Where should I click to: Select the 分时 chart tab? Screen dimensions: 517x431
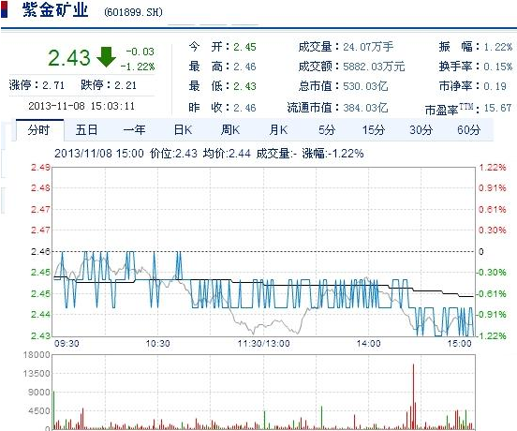click(39, 130)
